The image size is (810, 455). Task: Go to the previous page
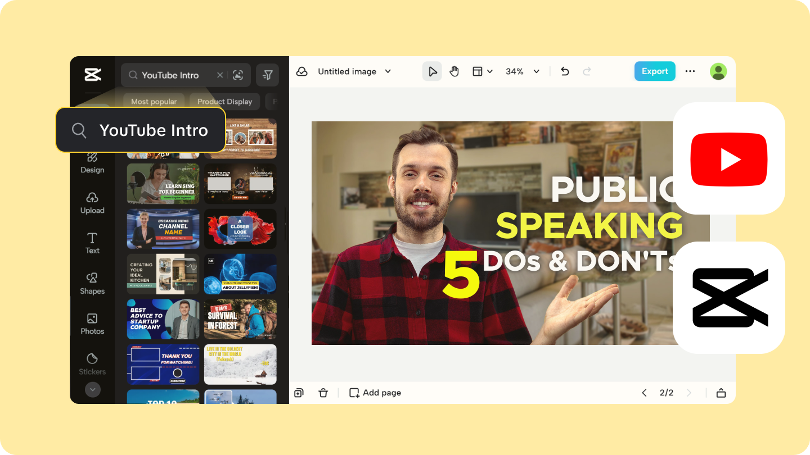coord(645,393)
